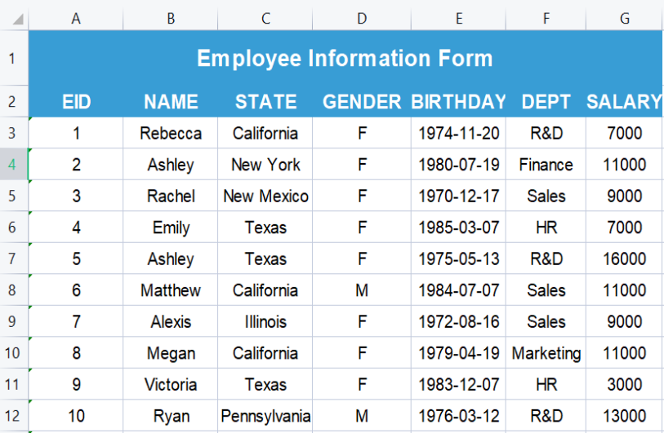
Task: Select the BIRTHDAY header cell
Action: pos(458,102)
